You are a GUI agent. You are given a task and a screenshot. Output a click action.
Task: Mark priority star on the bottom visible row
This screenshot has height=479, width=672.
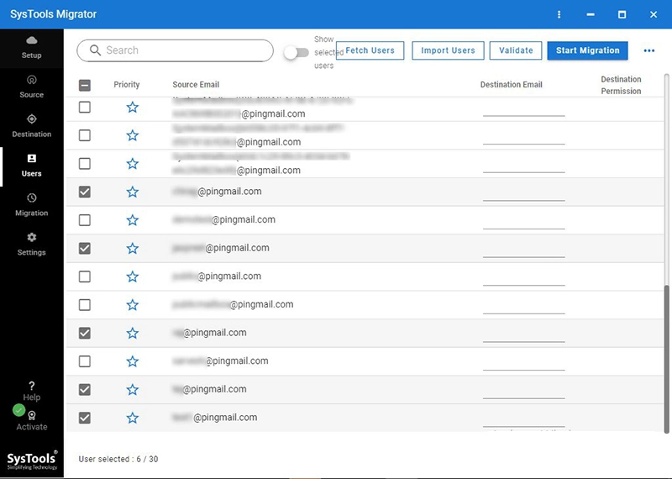click(x=133, y=418)
